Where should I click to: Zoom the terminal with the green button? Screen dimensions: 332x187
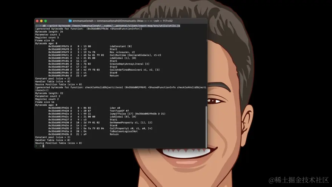(x=46, y=21)
